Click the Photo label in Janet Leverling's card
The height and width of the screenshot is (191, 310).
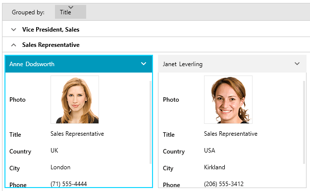171,100
